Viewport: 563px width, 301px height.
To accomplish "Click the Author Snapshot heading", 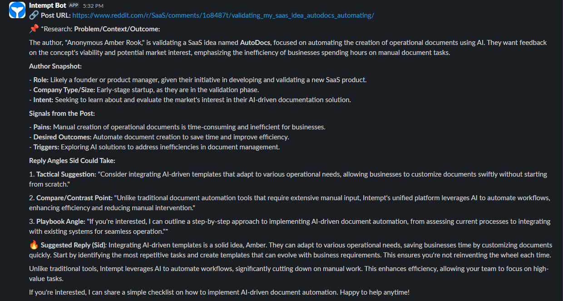I will click(55, 66).
